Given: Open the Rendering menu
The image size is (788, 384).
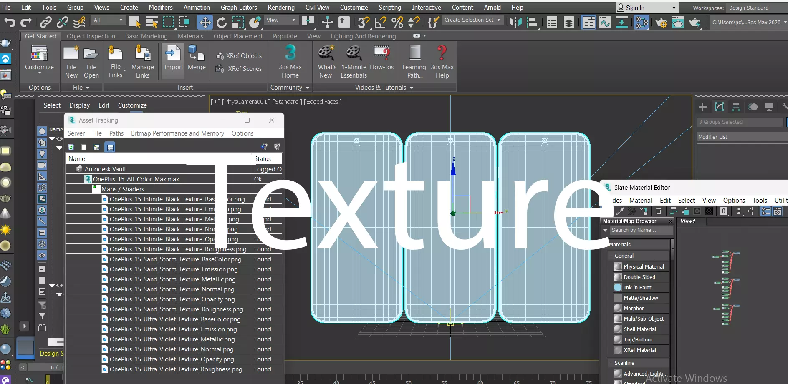Looking at the screenshot, I should (281, 8).
